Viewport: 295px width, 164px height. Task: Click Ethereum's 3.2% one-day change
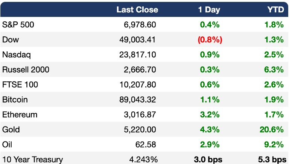(210, 115)
